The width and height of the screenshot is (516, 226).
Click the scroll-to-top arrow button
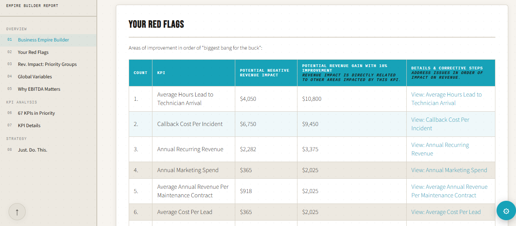point(17,212)
